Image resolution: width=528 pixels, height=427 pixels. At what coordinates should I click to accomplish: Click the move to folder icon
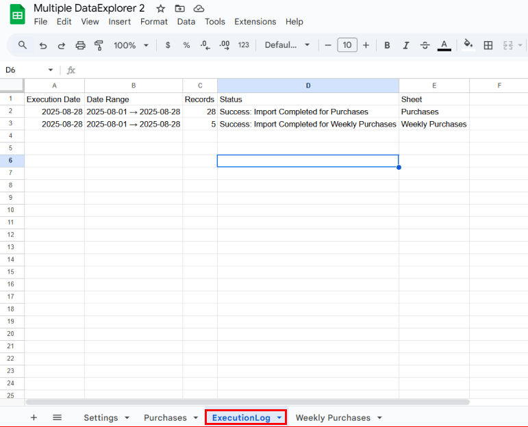tap(180, 8)
